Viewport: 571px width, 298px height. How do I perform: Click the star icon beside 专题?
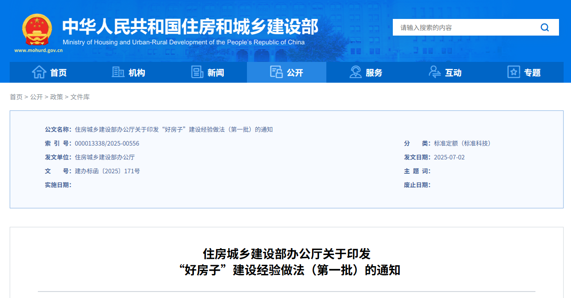coord(513,72)
